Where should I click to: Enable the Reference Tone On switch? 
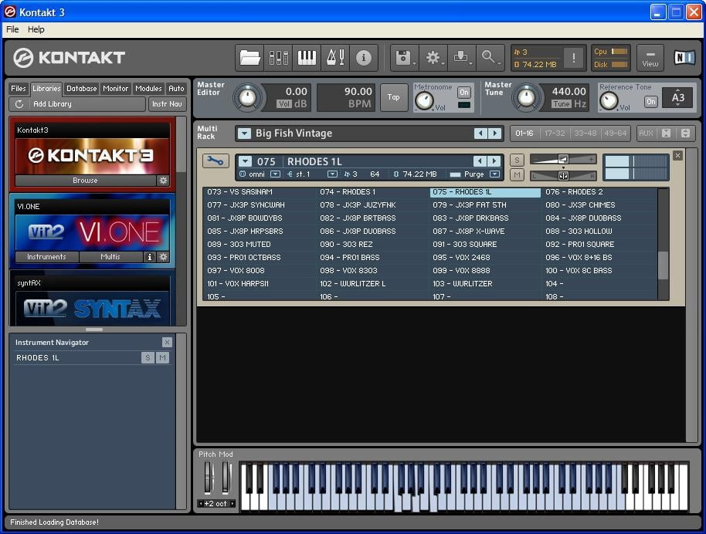pos(650,102)
